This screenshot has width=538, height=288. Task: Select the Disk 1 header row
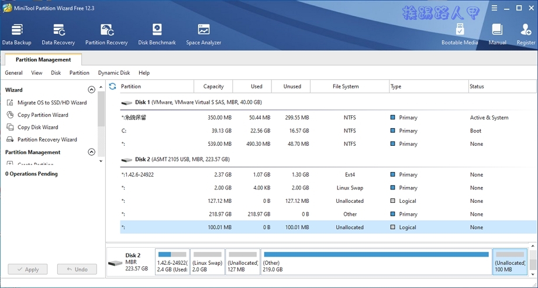pyautogui.click(x=328, y=102)
